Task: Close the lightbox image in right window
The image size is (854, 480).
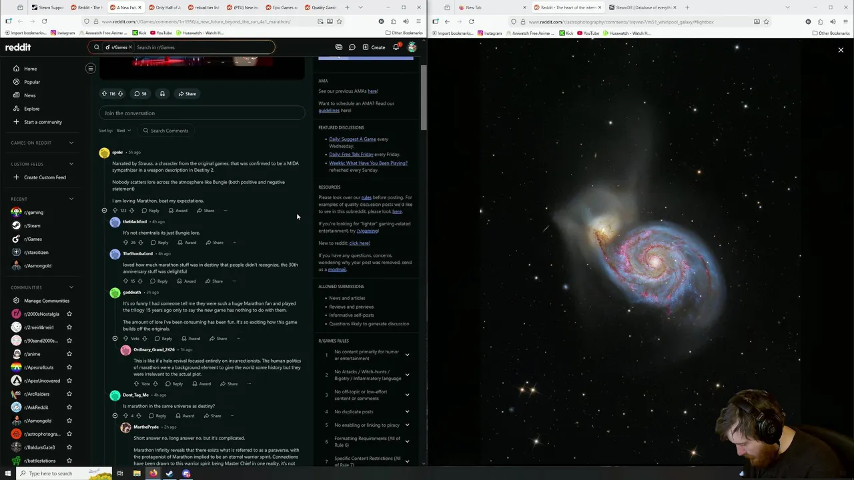Action: (x=841, y=50)
